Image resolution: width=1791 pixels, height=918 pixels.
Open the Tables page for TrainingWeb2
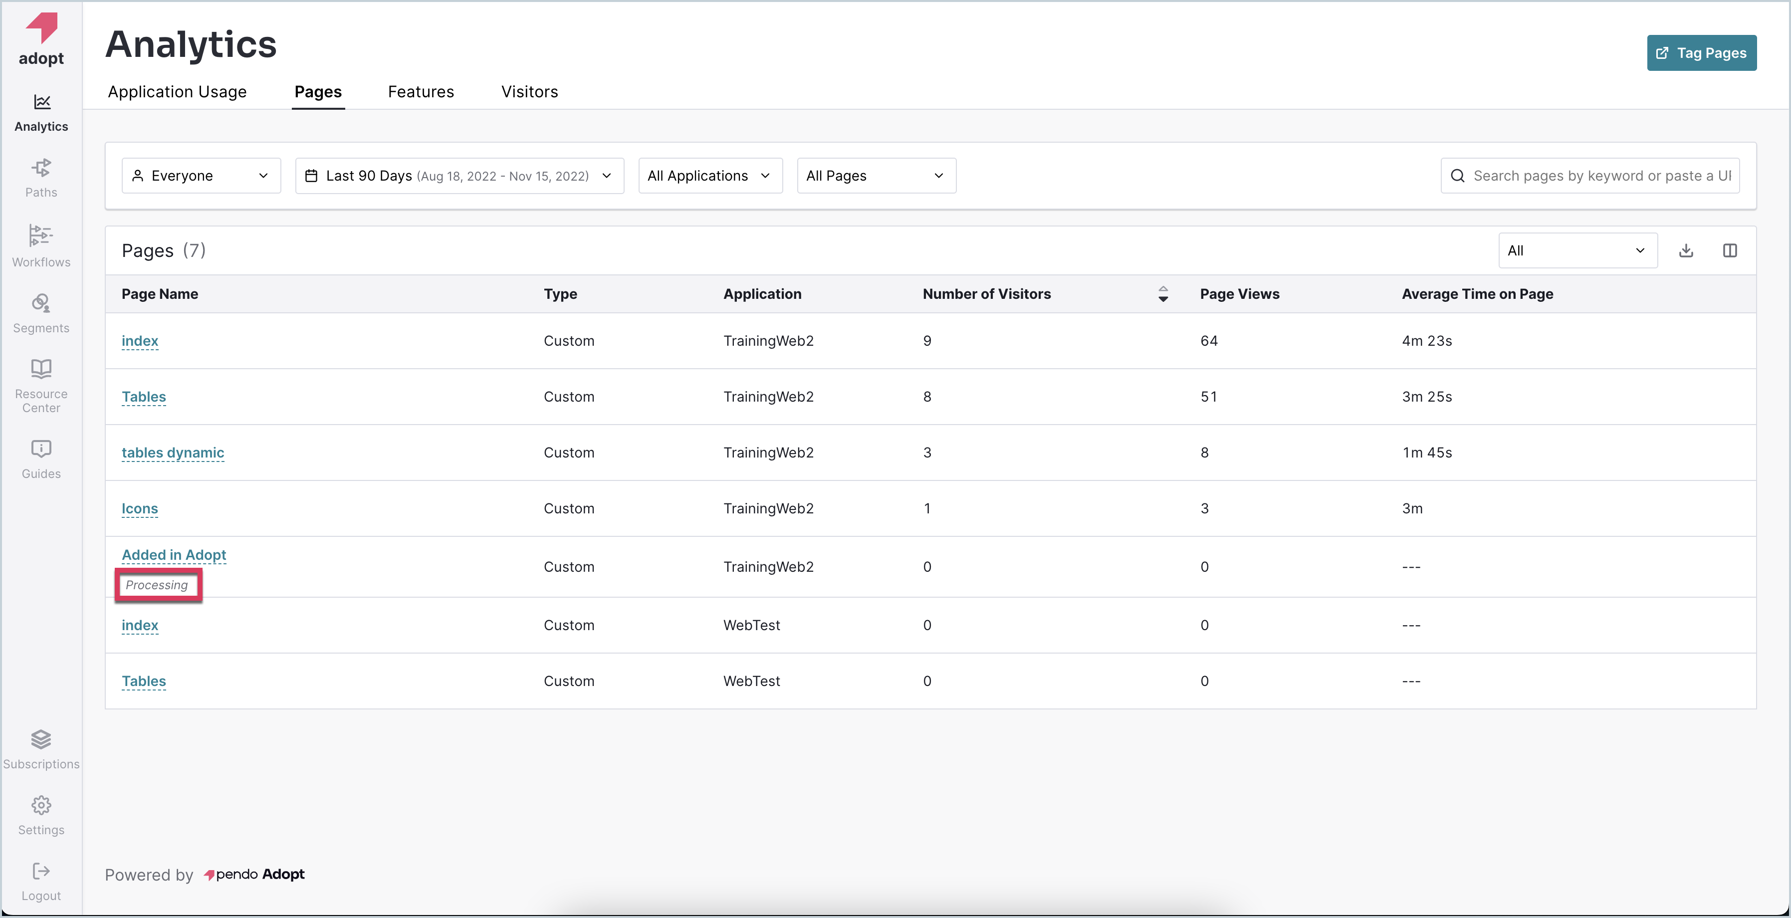[x=144, y=397]
